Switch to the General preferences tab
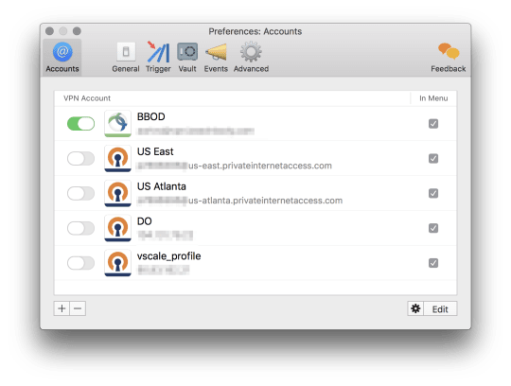This screenshot has width=511, height=386. (x=126, y=58)
